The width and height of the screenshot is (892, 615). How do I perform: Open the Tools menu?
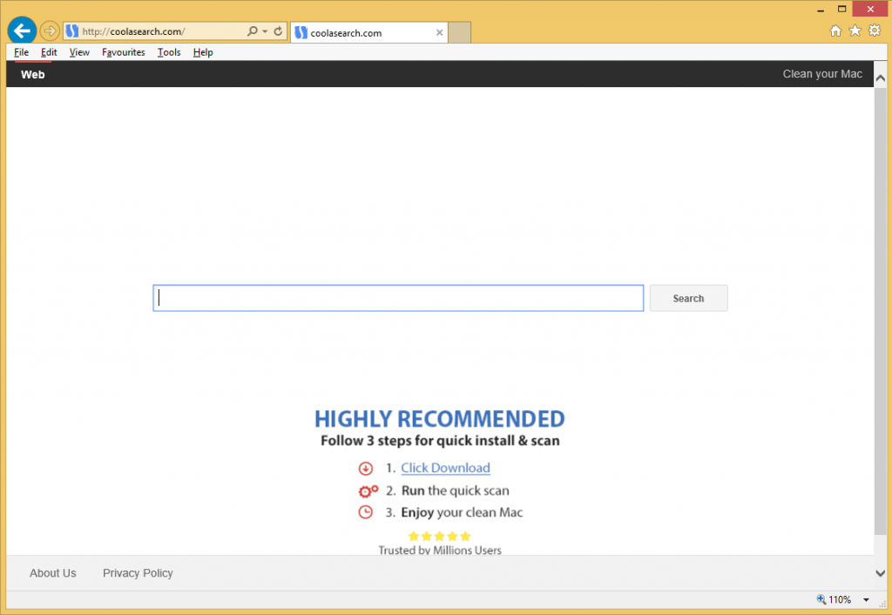[x=169, y=52]
